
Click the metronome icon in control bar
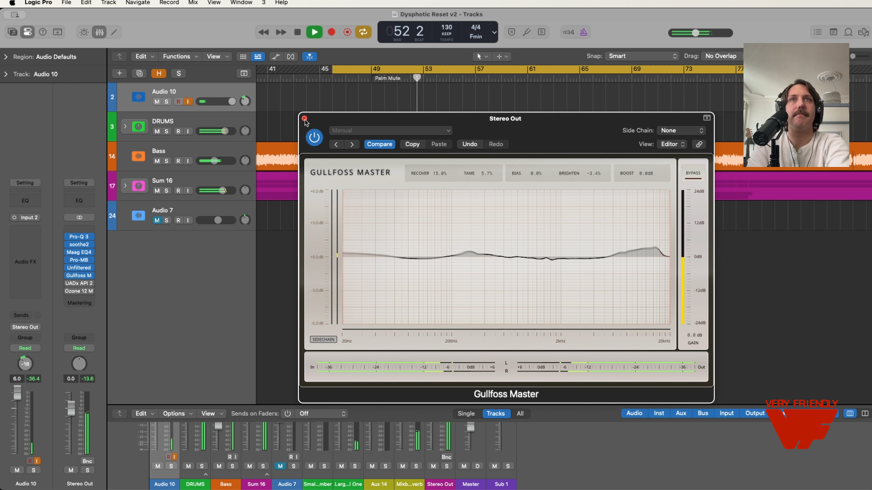pos(584,32)
